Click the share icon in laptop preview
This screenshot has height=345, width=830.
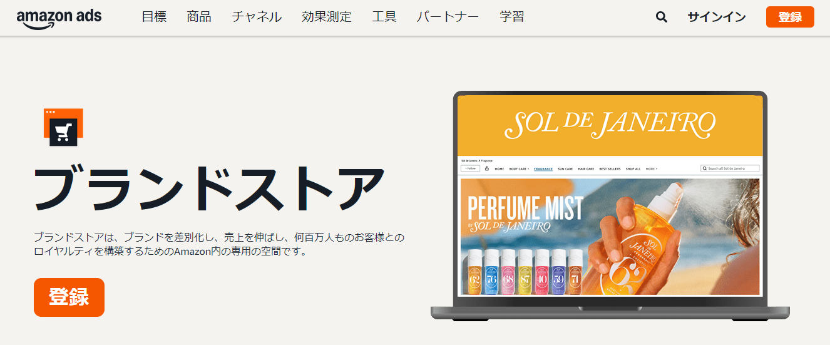point(487,168)
